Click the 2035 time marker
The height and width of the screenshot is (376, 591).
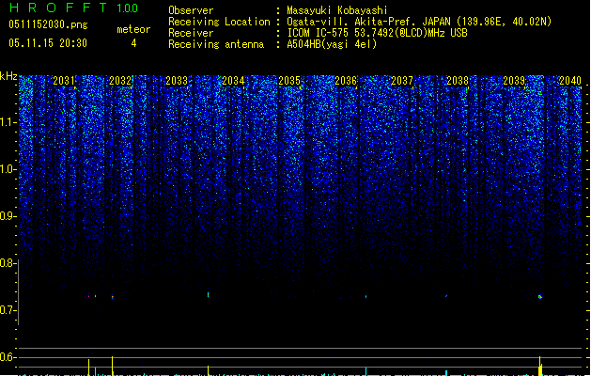(289, 81)
